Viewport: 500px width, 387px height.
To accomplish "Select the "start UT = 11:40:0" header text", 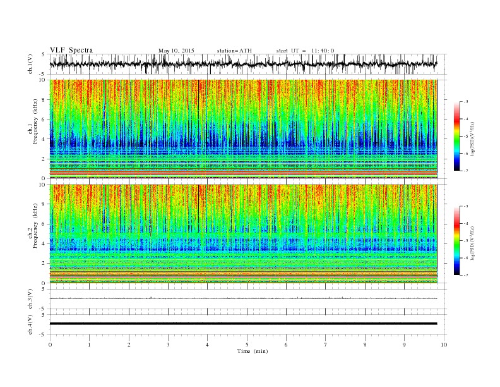I will pyautogui.click(x=305, y=51).
